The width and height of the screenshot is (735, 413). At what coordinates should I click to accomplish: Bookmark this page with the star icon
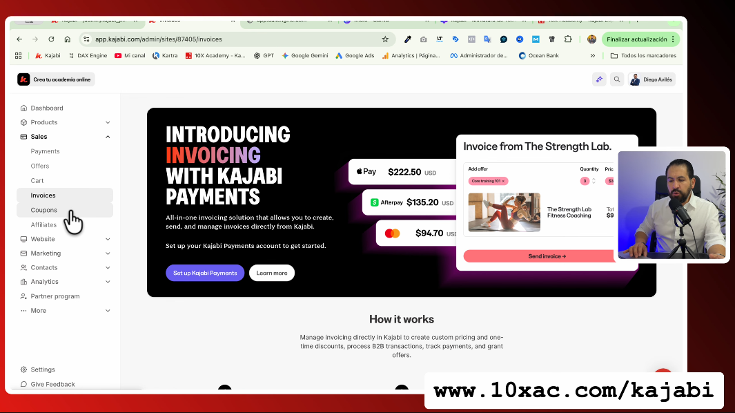tap(385, 39)
